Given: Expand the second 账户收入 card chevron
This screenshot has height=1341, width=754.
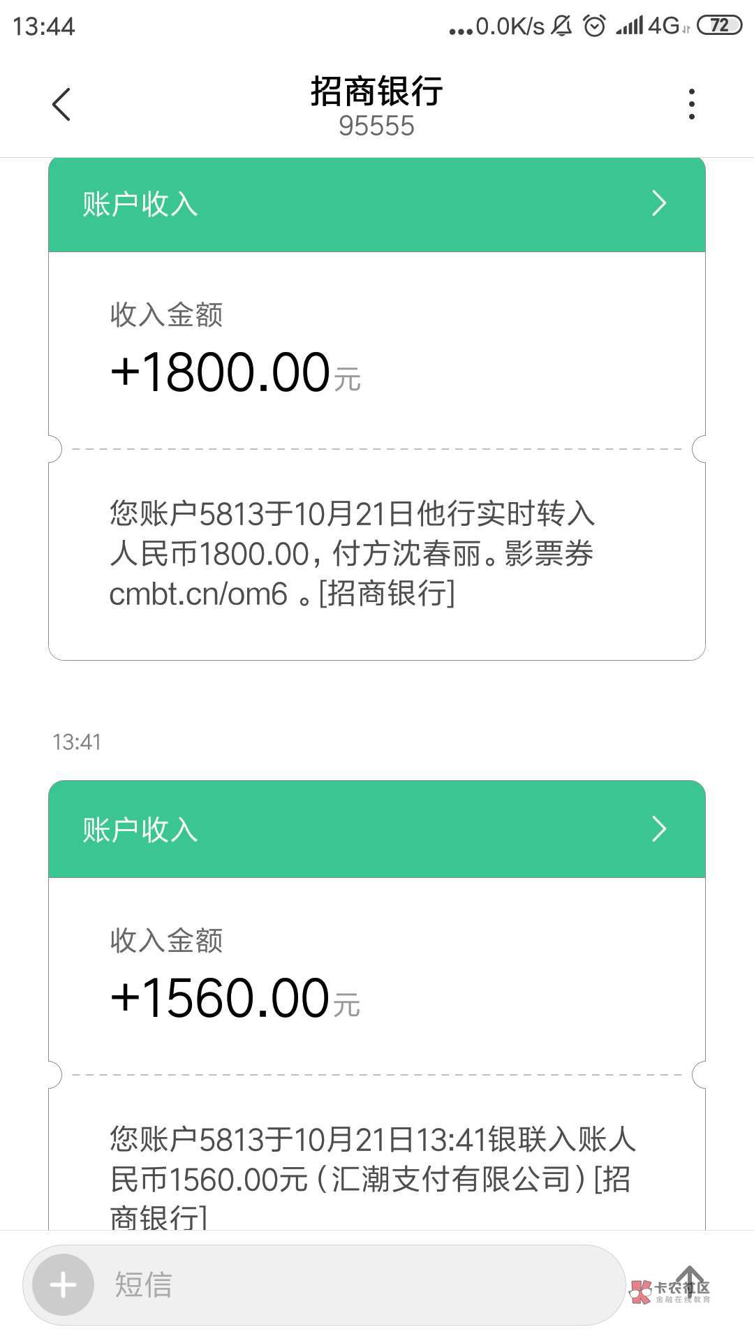Looking at the screenshot, I should click(658, 829).
